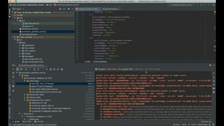The image size is (224, 126).
Task: Expand the Dashboard tests node
Action: (24, 95)
